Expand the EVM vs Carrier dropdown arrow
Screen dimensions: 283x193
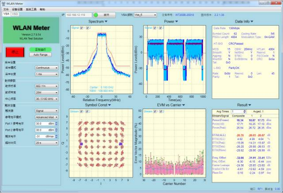click(x=184, y=105)
